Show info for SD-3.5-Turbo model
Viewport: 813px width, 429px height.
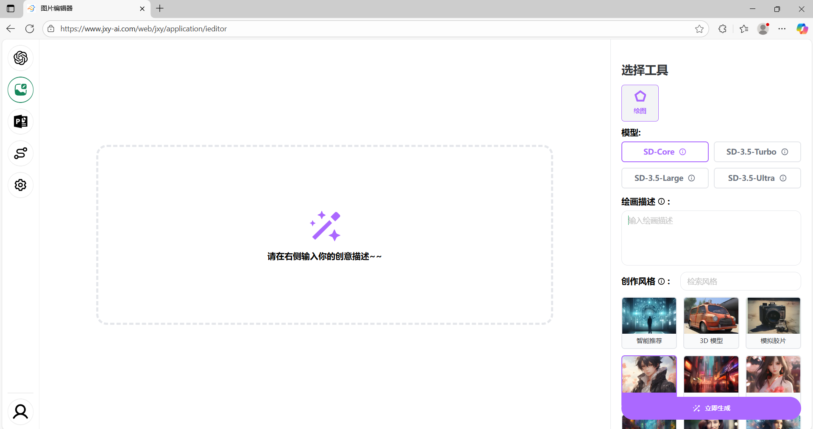click(x=785, y=152)
